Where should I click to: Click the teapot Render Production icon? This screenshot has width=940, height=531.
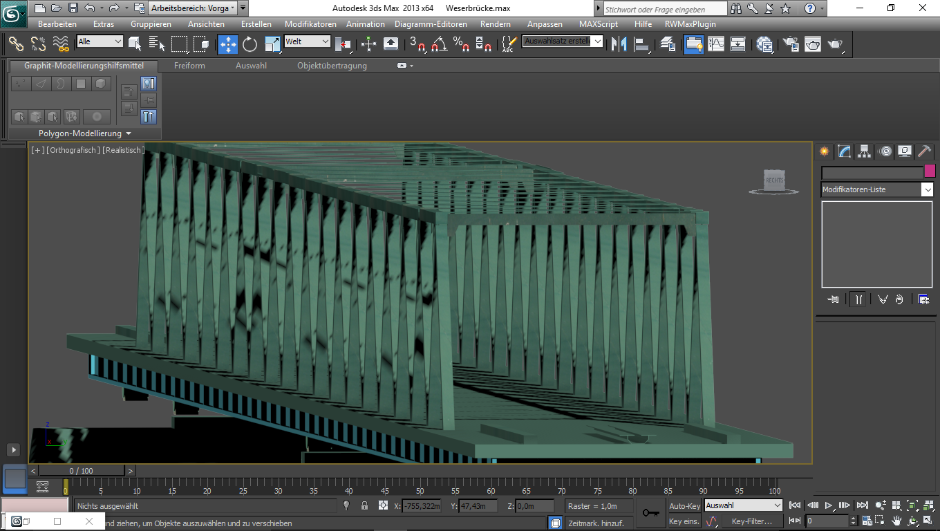click(x=836, y=44)
